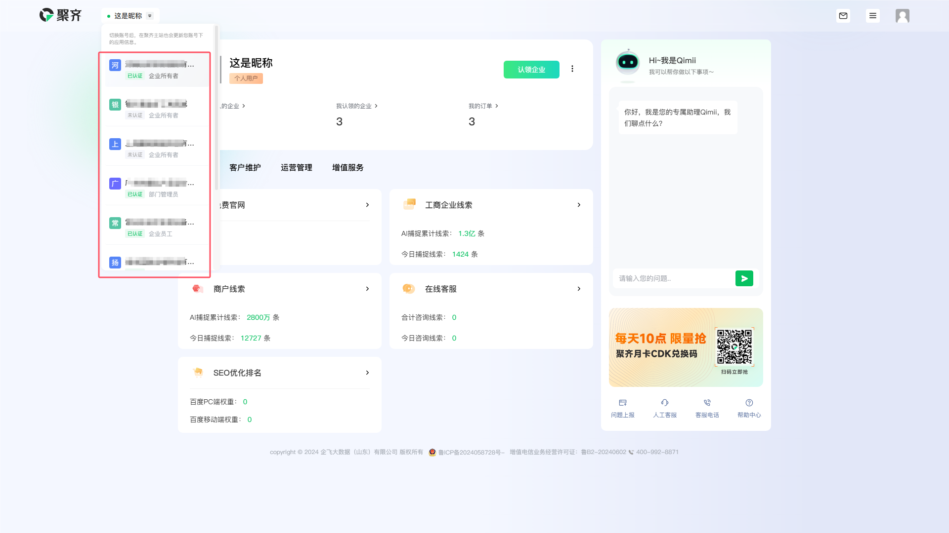Screen dimensions: 949x533
Task: Click the police badge ICP icon
Action: point(432,452)
